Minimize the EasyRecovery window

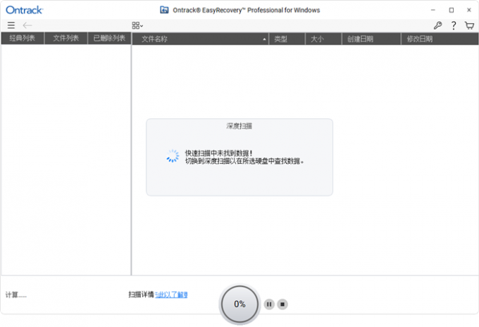[x=433, y=10]
